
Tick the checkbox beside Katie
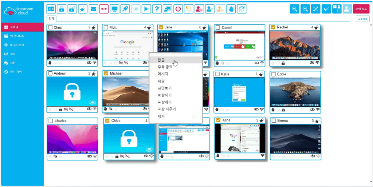(217, 74)
